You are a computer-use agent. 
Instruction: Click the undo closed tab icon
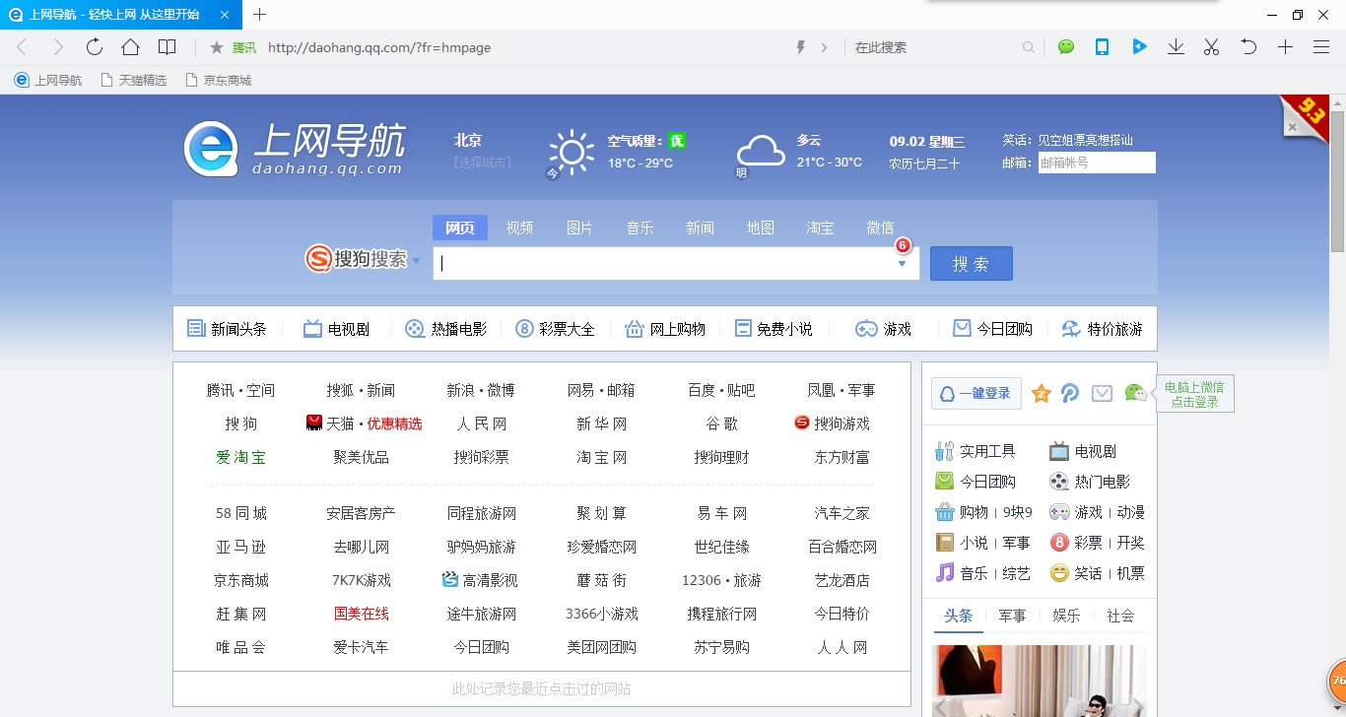pyautogui.click(x=1248, y=47)
